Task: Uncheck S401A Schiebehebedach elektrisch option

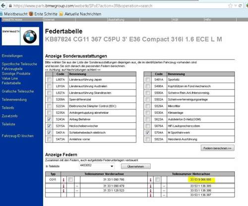Action: (x=49, y=133)
